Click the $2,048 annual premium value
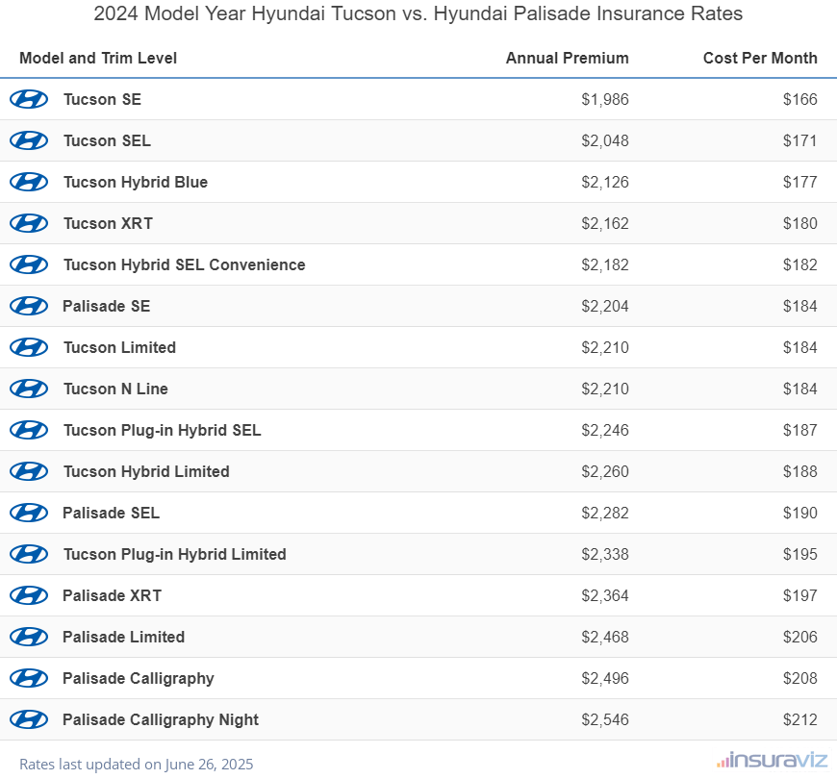The height and width of the screenshot is (779, 837). [605, 140]
